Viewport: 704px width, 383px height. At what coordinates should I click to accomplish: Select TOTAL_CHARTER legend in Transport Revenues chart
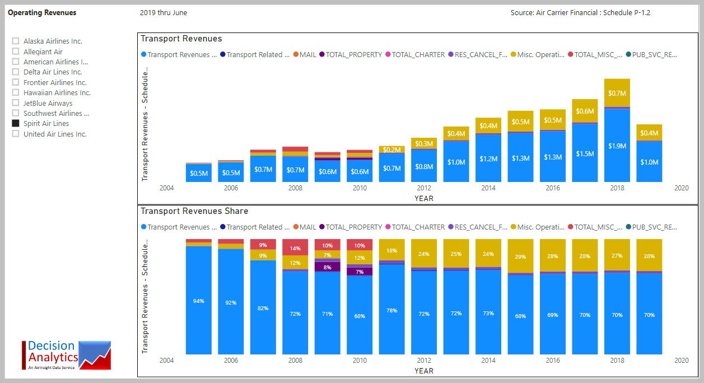click(414, 55)
